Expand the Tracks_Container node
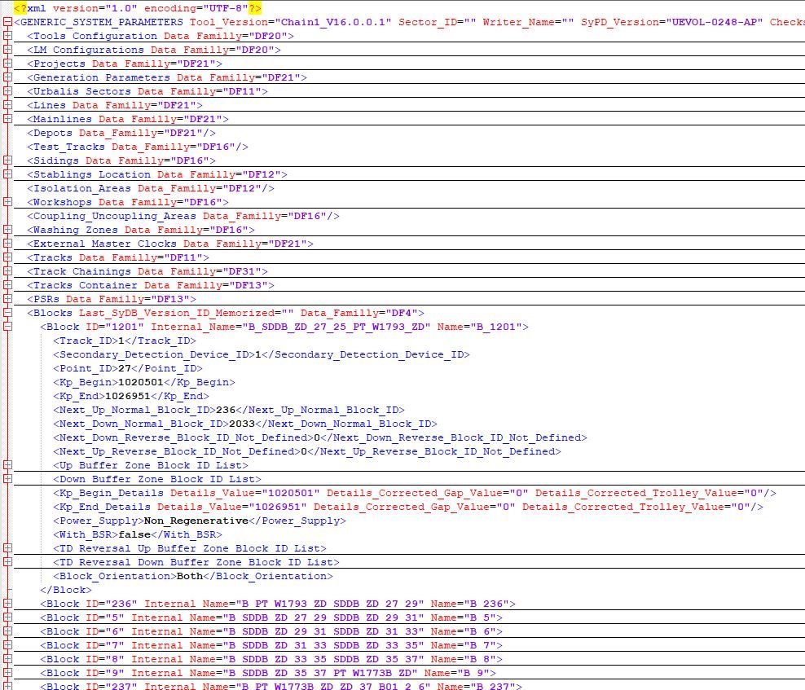Screen dimensions: 805x690 coord(7,285)
